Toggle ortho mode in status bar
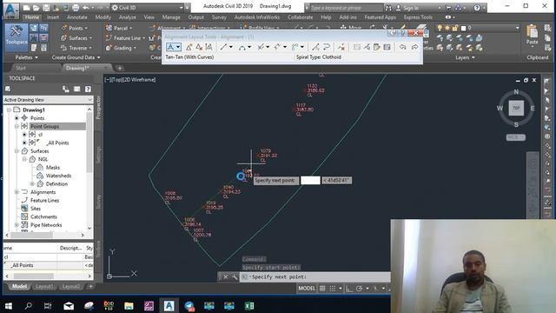This screenshot has height=313, width=556. pos(349,288)
